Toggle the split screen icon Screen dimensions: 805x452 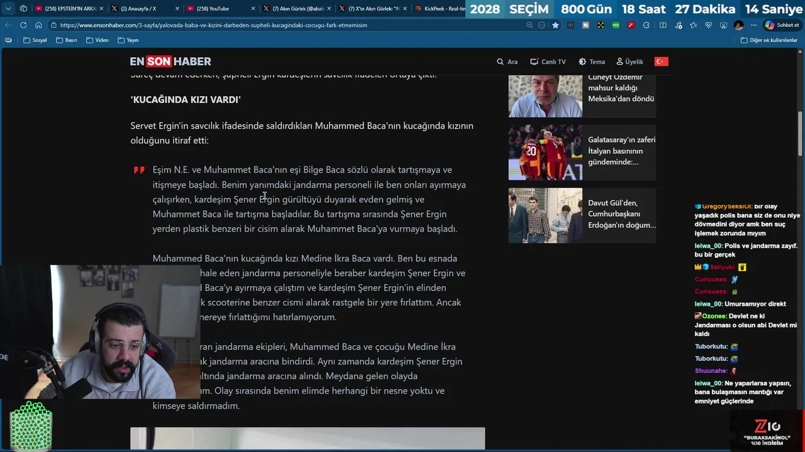click(x=663, y=25)
